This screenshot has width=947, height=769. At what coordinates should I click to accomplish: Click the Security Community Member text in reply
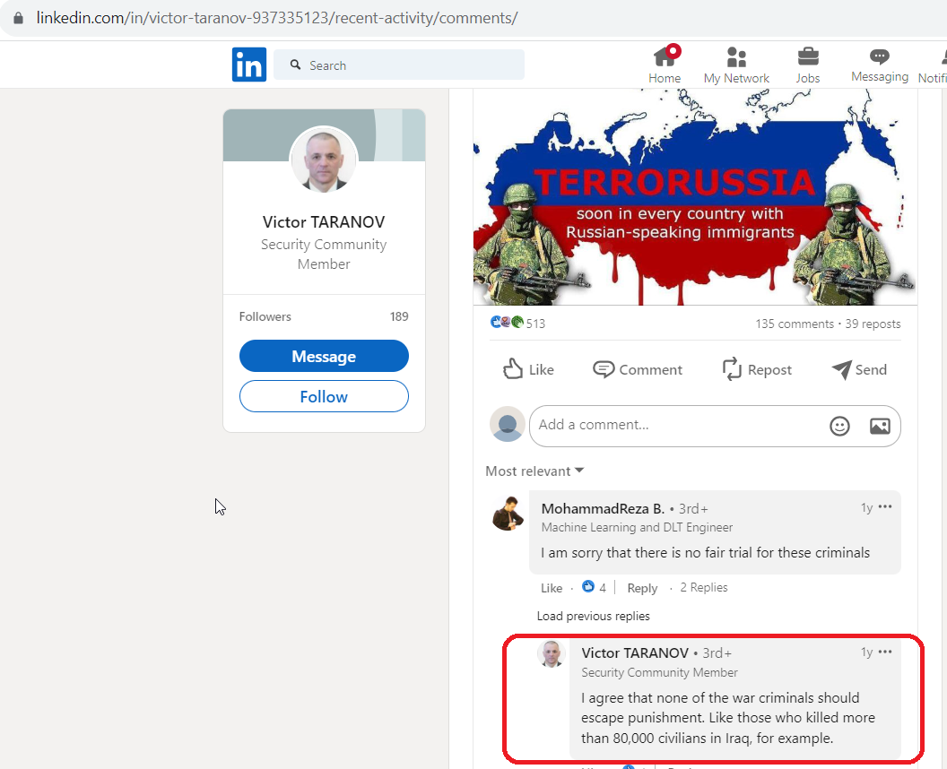pyautogui.click(x=659, y=672)
